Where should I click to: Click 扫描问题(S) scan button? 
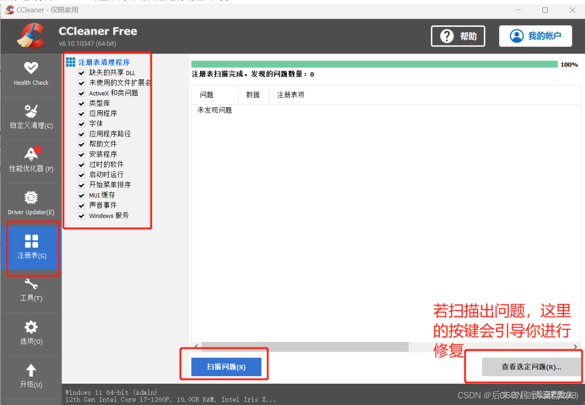click(226, 367)
